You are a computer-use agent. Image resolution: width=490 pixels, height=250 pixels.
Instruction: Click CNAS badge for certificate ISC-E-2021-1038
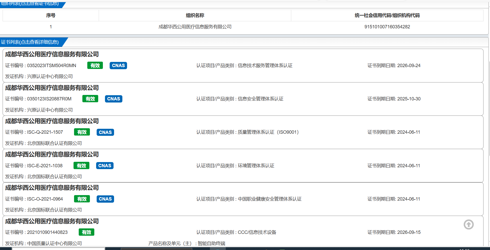click(x=105, y=166)
